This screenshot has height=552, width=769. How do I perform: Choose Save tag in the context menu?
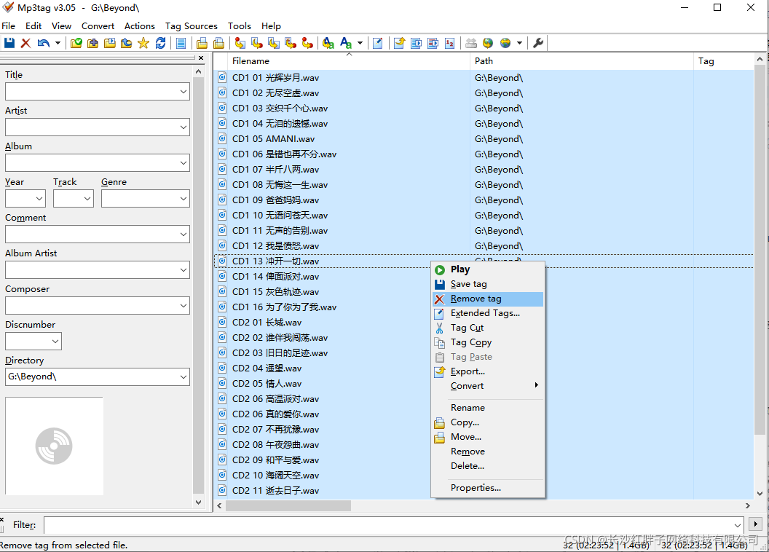pyautogui.click(x=488, y=284)
